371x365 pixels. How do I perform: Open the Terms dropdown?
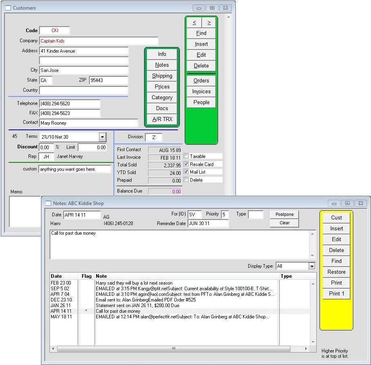coord(102,137)
